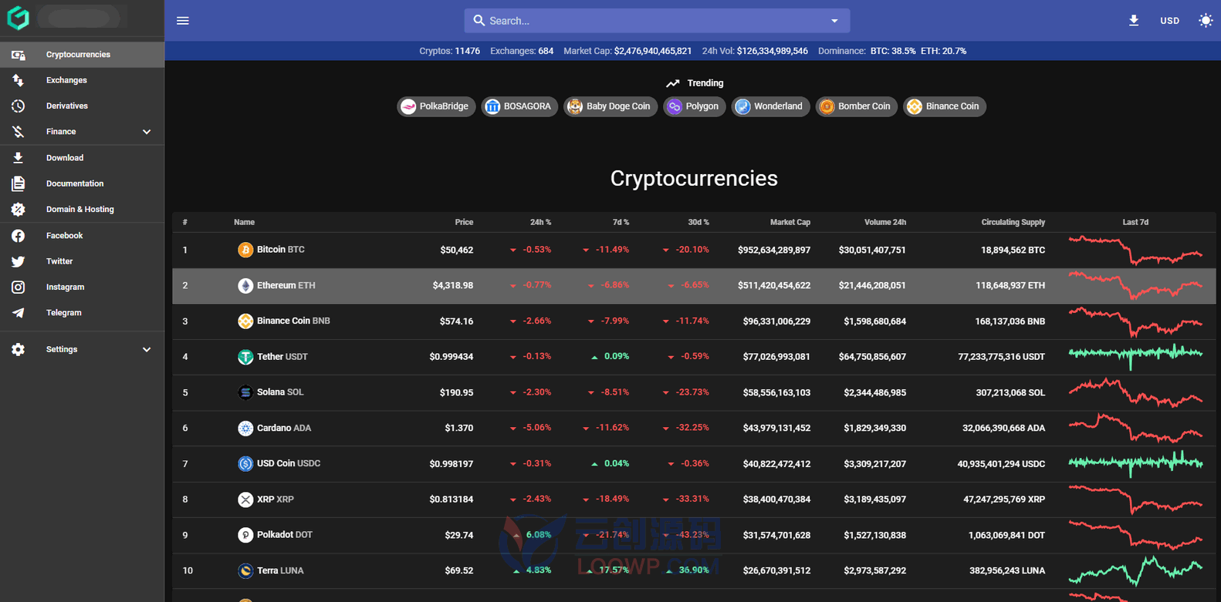Select Bomber Coin trending chip
The height and width of the screenshot is (602, 1221).
tap(856, 106)
